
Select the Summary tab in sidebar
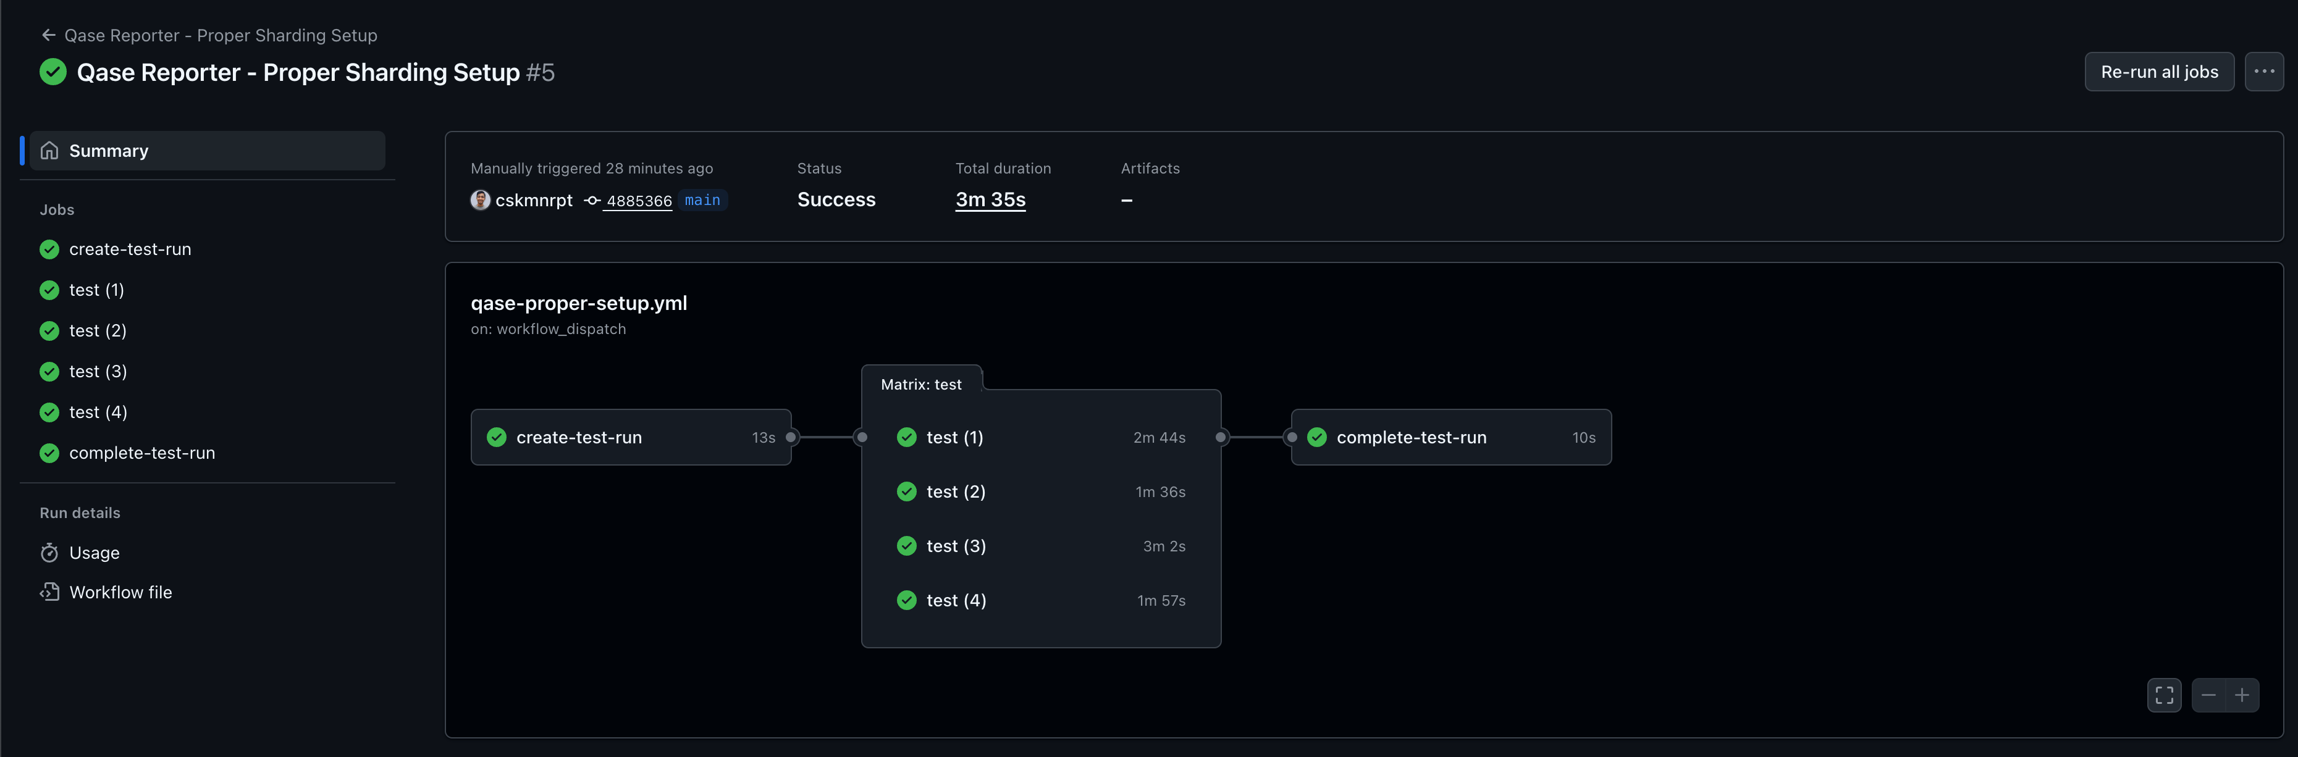coord(207,151)
